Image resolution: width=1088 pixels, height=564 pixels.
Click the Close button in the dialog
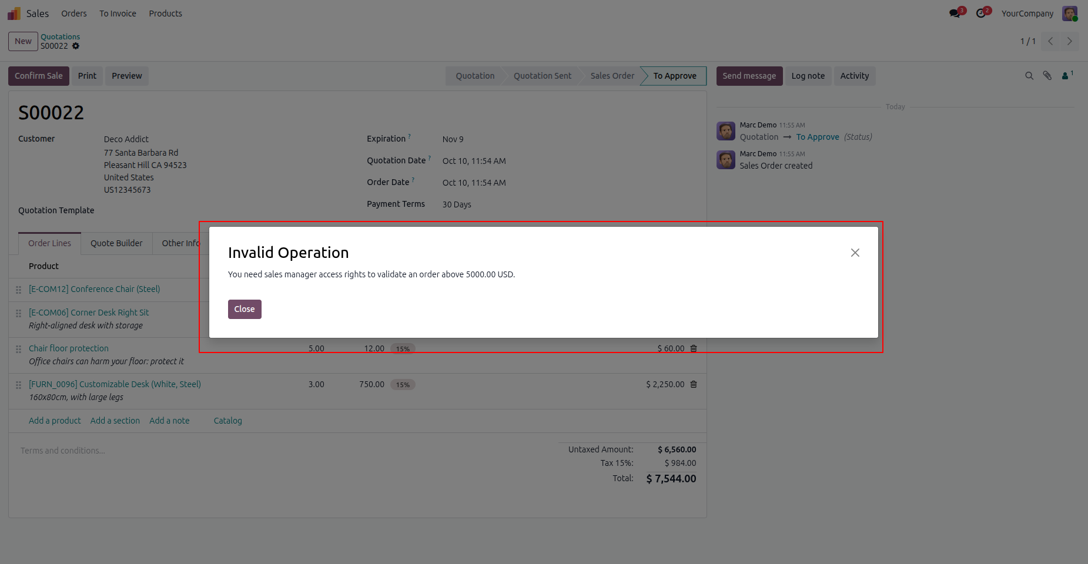click(245, 309)
